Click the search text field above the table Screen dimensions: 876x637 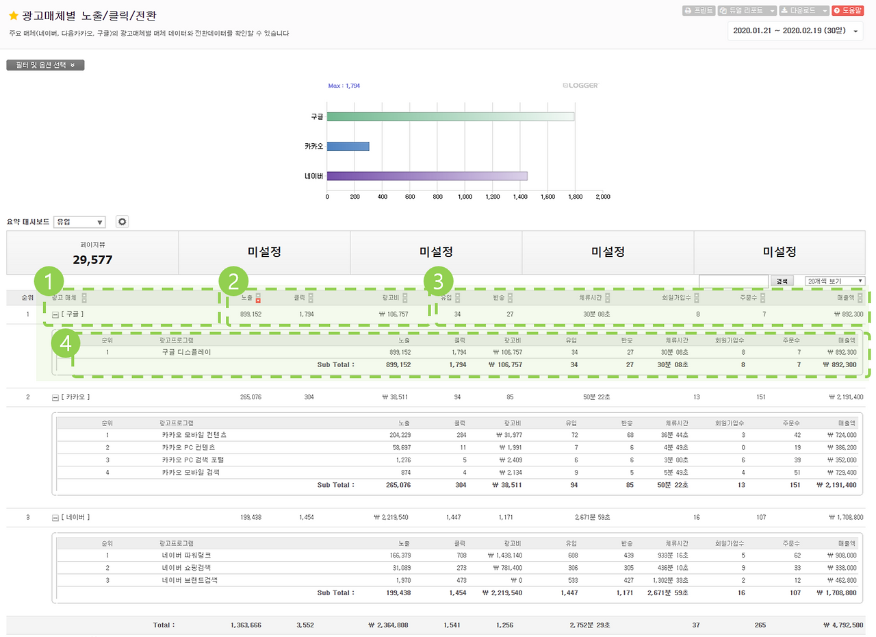pyautogui.click(x=734, y=281)
